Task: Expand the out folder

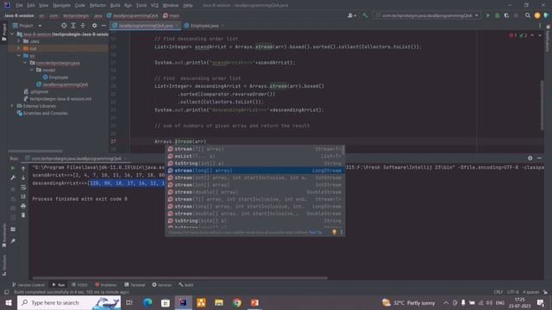Action: point(19,48)
